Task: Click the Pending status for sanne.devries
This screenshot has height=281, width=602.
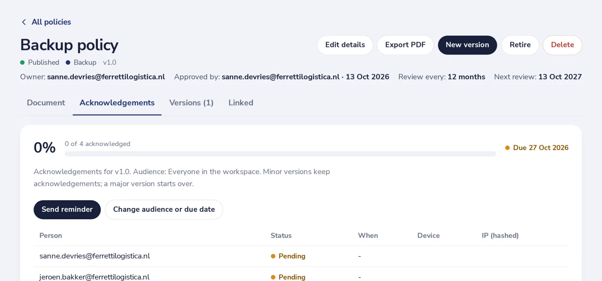Action: tap(288, 256)
